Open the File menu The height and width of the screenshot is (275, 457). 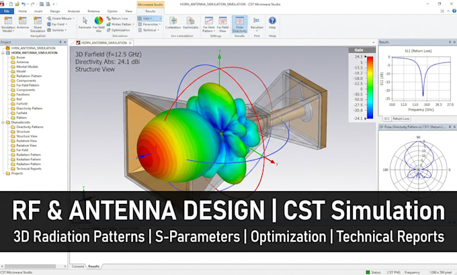click(x=7, y=11)
